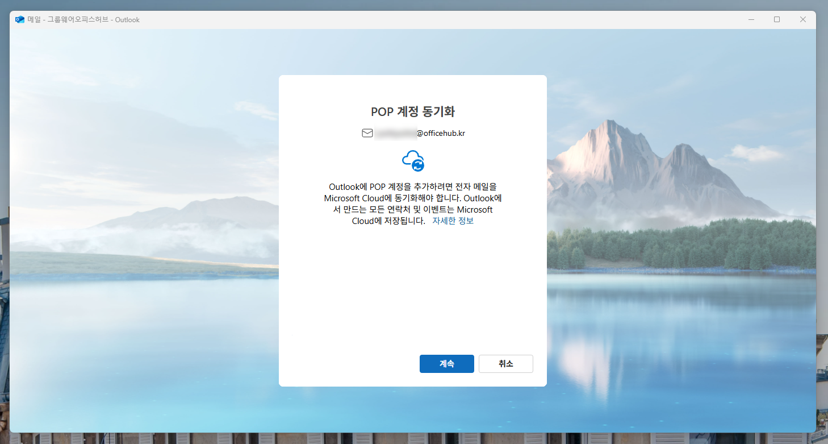Click the 취소 (Cancel) button
This screenshot has height=444, width=828.
(505, 364)
